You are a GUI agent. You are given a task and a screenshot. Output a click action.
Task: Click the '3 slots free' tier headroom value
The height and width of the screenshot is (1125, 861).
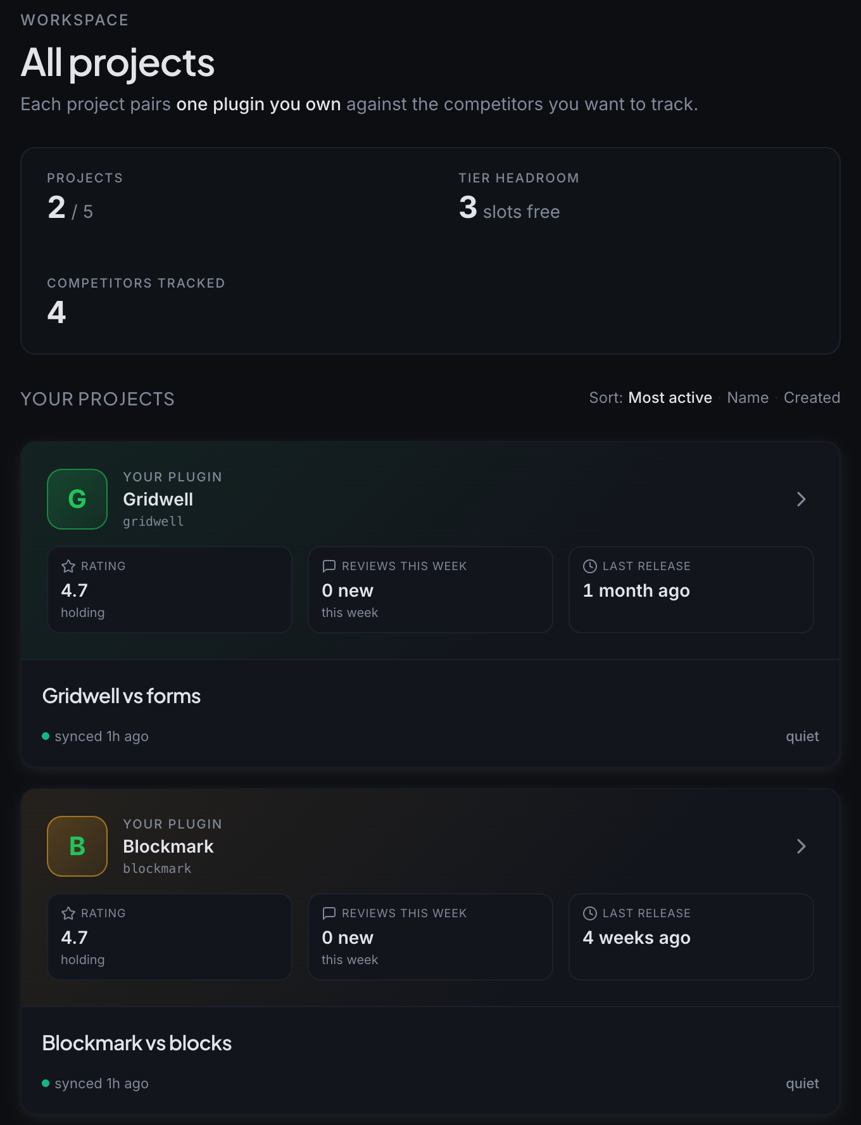coord(510,208)
